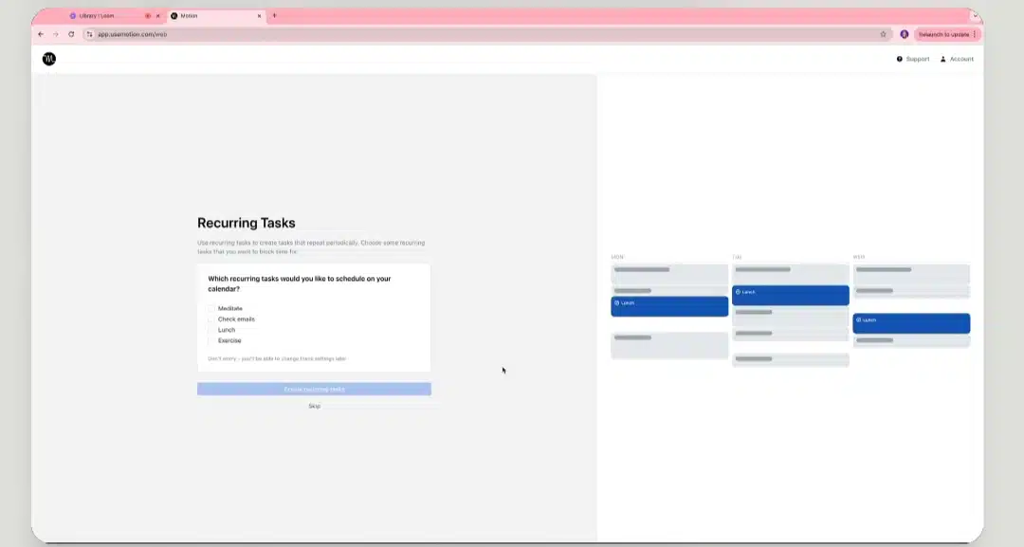The height and width of the screenshot is (547, 1024).
Task: Go back to the previous page
Action: (x=41, y=34)
